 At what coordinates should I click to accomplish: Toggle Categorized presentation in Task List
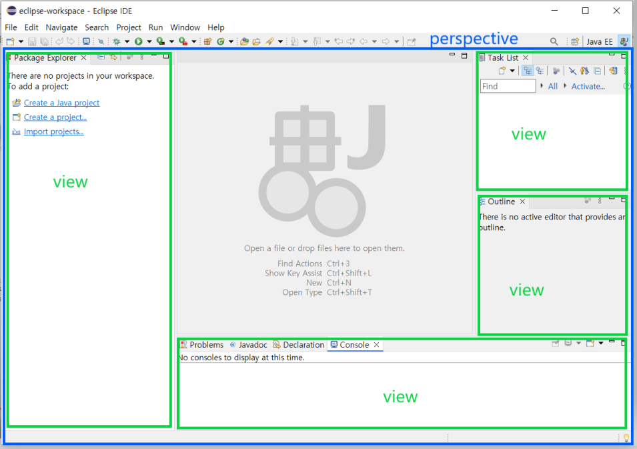point(528,71)
